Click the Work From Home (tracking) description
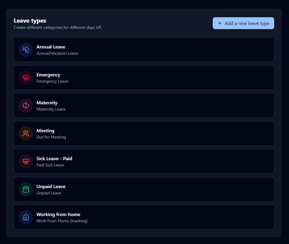The image size is (289, 244). tap(62, 221)
